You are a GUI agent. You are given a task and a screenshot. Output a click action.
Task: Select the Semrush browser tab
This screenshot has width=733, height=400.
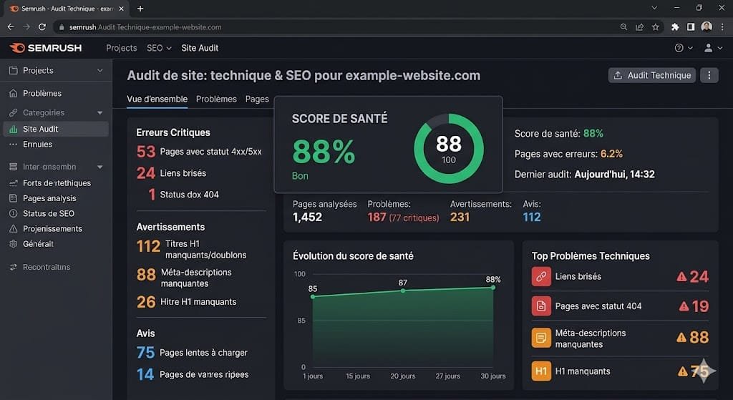65,9
